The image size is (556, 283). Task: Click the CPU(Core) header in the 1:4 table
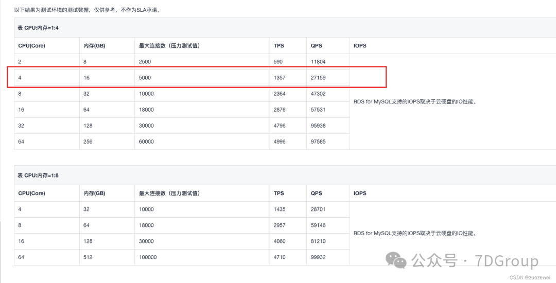pos(31,46)
